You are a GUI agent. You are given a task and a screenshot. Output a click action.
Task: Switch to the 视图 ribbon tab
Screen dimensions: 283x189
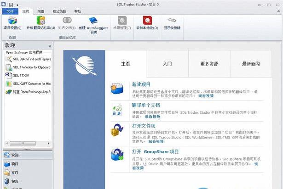tap(40, 11)
